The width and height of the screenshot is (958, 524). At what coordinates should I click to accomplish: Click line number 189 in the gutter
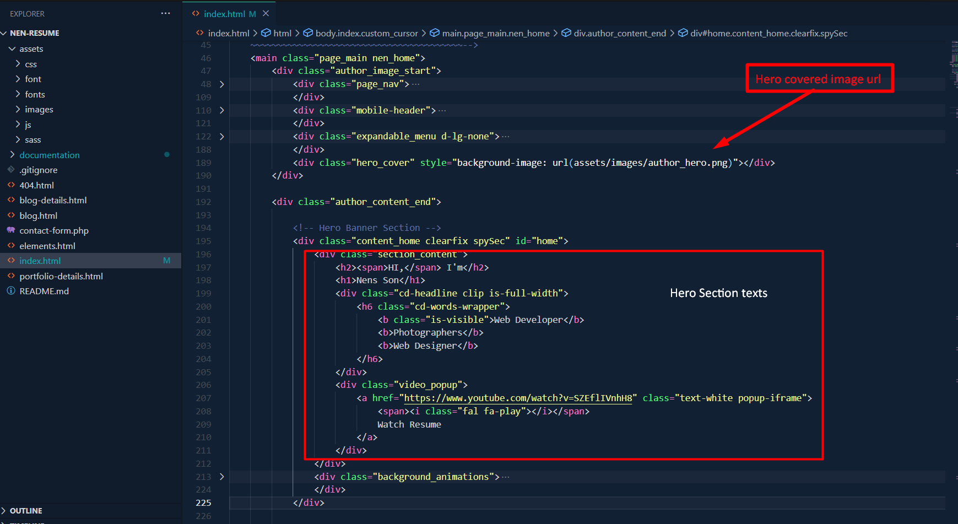tap(203, 163)
